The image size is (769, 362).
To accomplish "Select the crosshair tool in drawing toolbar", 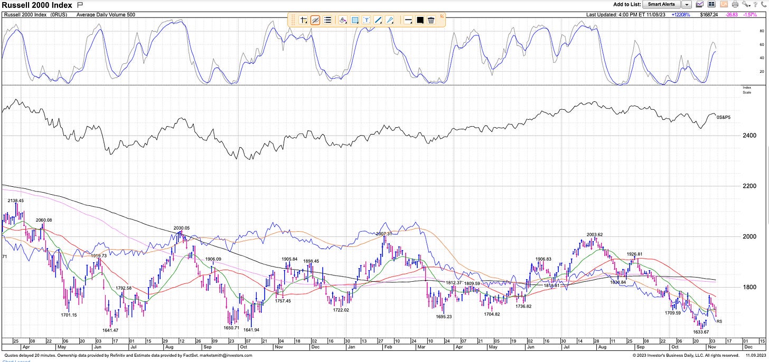I will [304, 20].
